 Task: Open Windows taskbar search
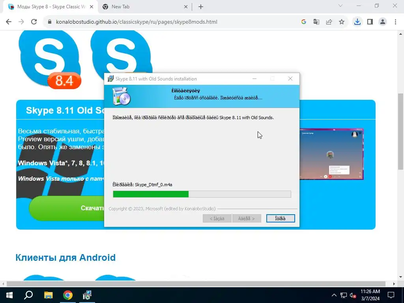28,295
